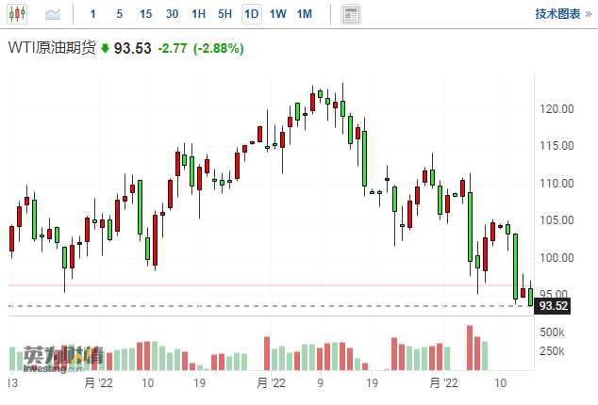The image size is (598, 405).
Task: Click the WTI原油期货 title
Action: 53,48
